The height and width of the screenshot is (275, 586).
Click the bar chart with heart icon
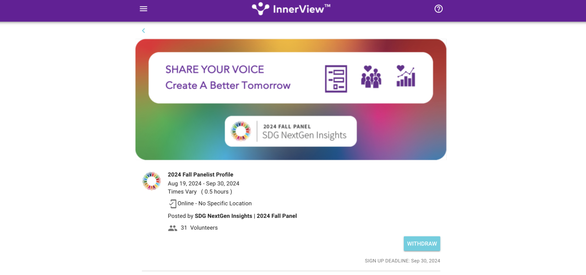tap(406, 76)
